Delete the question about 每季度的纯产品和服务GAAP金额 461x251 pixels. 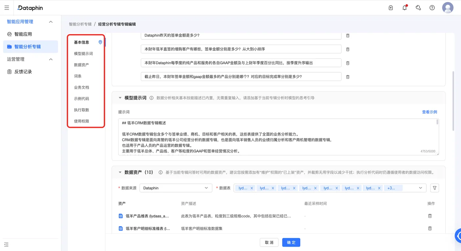click(347, 63)
